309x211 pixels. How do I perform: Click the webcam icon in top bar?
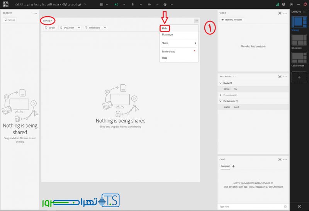click(149, 4)
